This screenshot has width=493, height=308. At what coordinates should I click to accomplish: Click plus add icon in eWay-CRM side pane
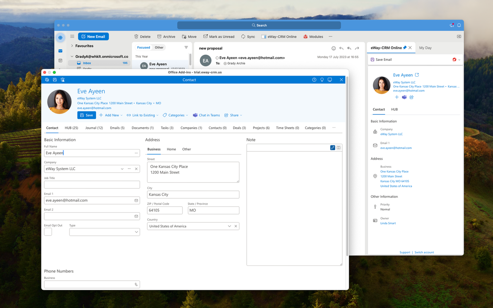[x=397, y=97]
